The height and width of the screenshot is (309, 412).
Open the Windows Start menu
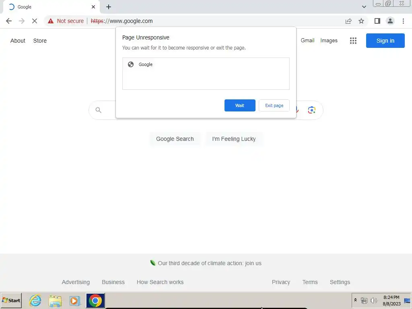[x=11, y=300]
